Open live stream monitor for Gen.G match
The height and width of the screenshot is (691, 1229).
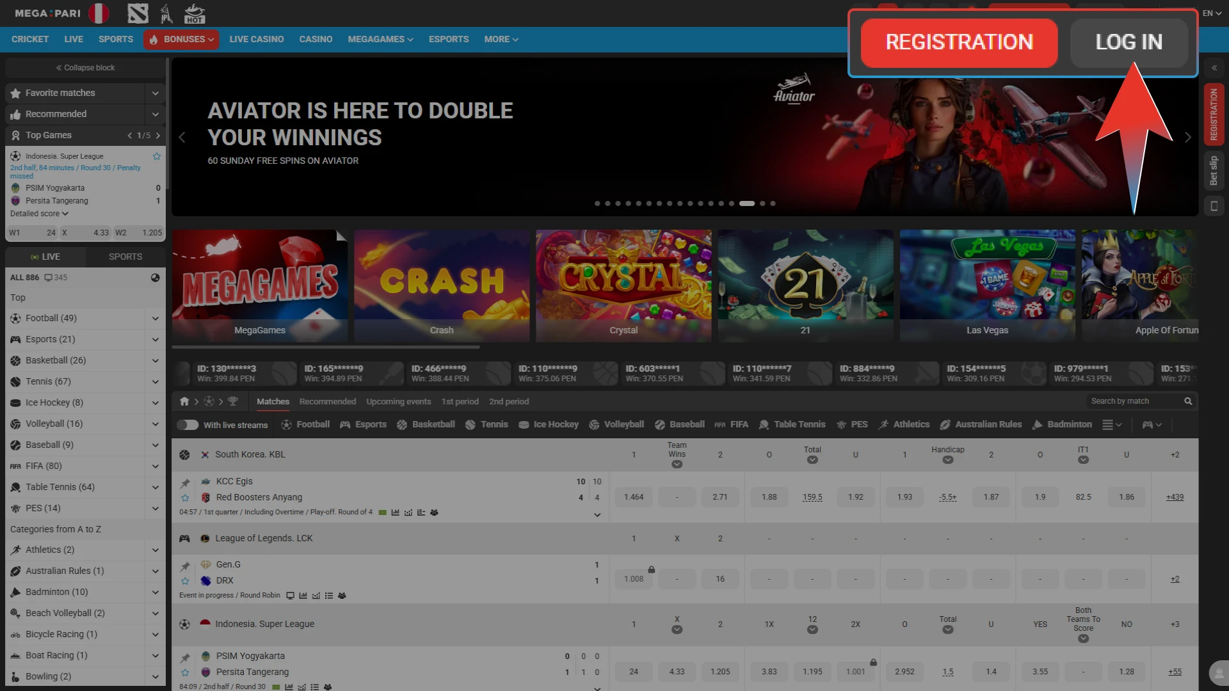pyautogui.click(x=290, y=596)
